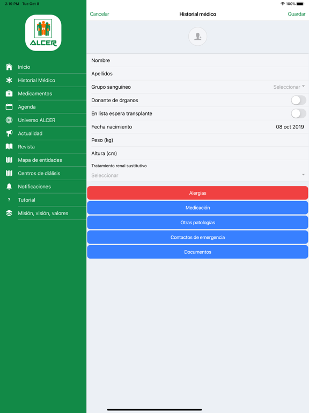Click the megaphone icon for Actualidad
309x413 pixels.
(x=9, y=133)
